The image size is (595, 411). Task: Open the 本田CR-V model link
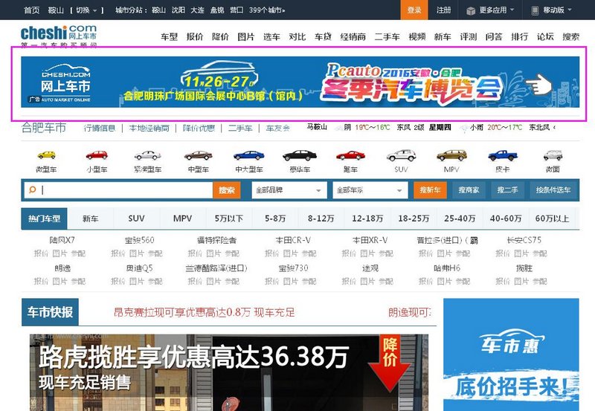[293, 240]
